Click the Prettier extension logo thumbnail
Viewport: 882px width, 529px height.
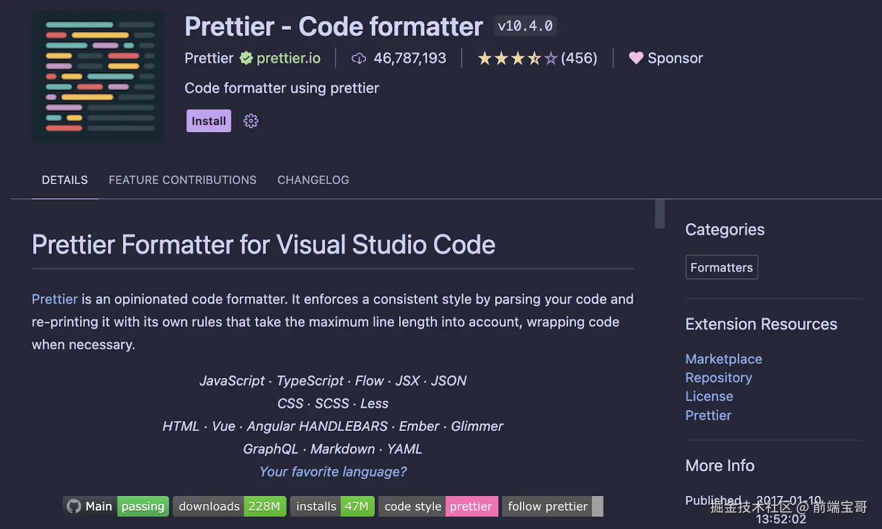pos(98,77)
